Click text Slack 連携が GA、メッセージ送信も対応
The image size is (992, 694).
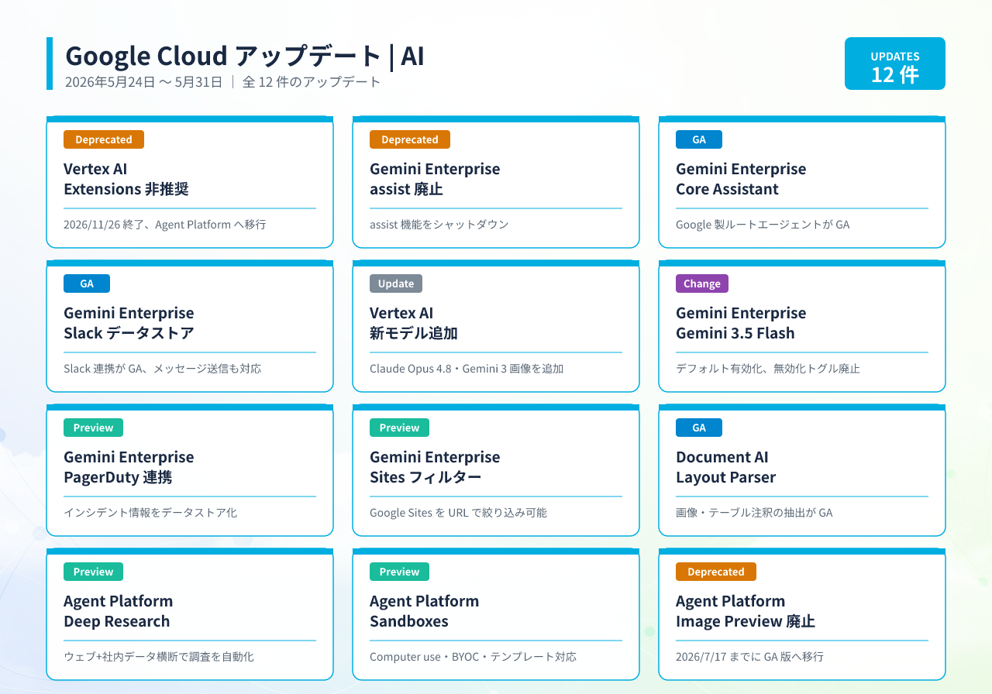pos(163,369)
